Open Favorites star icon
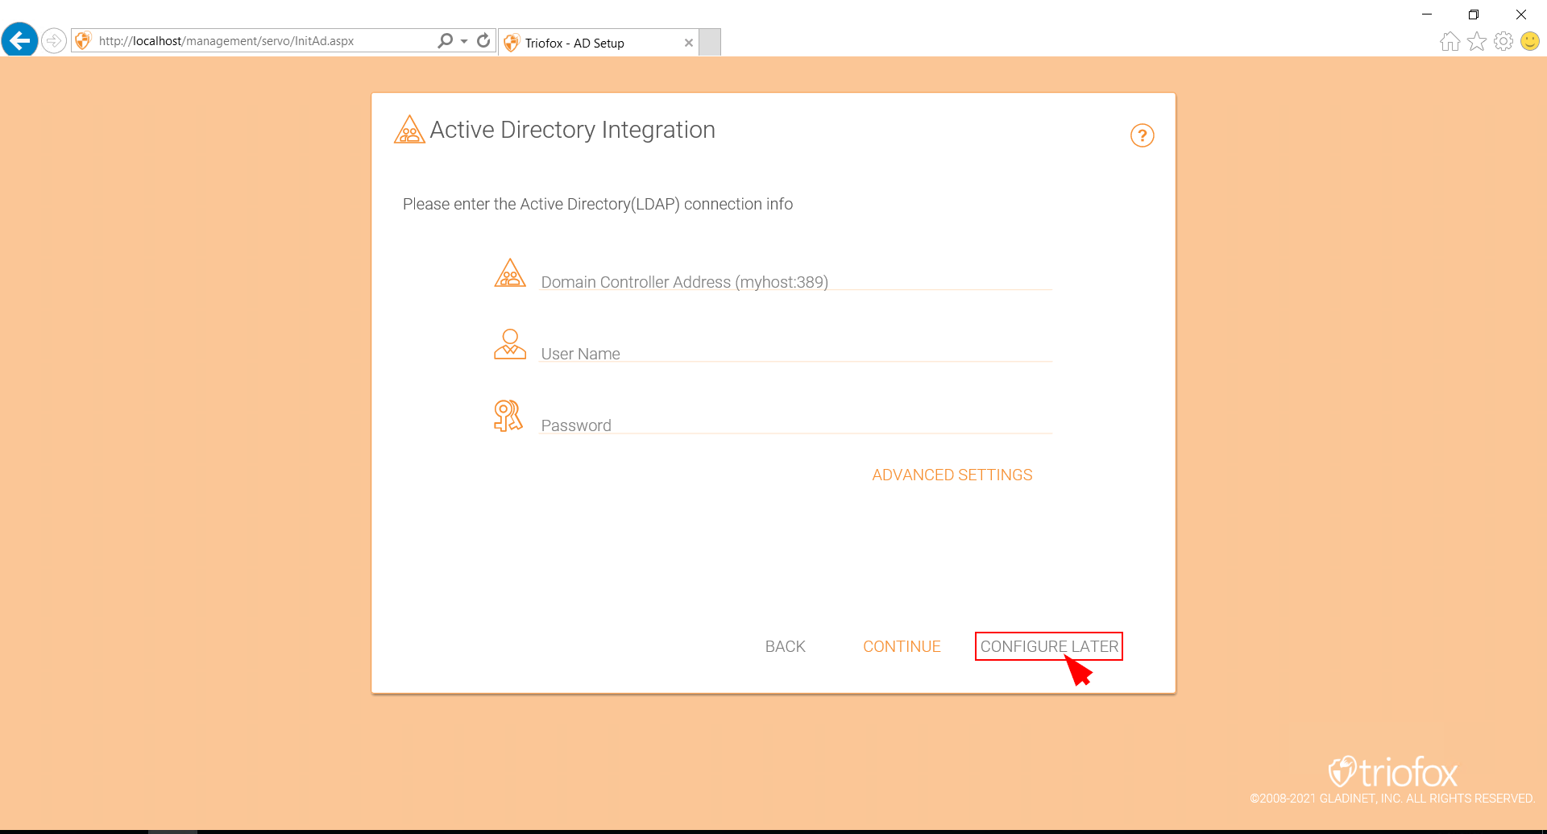This screenshot has height=834, width=1547. [x=1476, y=41]
